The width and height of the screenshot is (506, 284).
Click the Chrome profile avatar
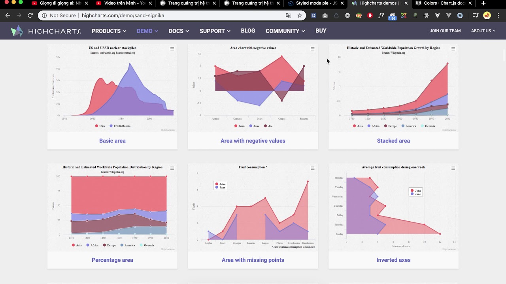(487, 15)
